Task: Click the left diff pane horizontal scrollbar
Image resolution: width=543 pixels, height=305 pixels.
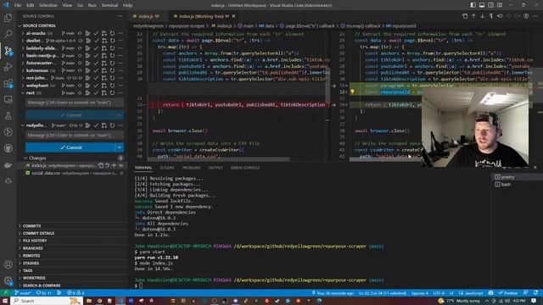Action: (218, 159)
